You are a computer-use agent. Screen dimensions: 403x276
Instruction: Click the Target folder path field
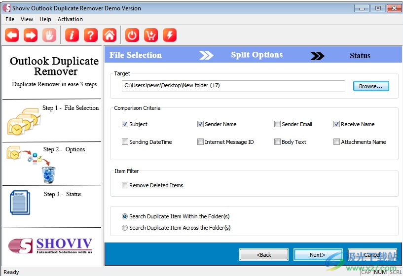click(x=233, y=86)
